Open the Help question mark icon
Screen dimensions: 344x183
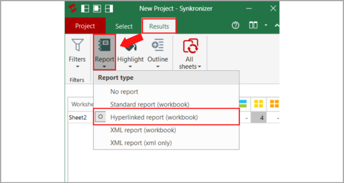coord(235,26)
